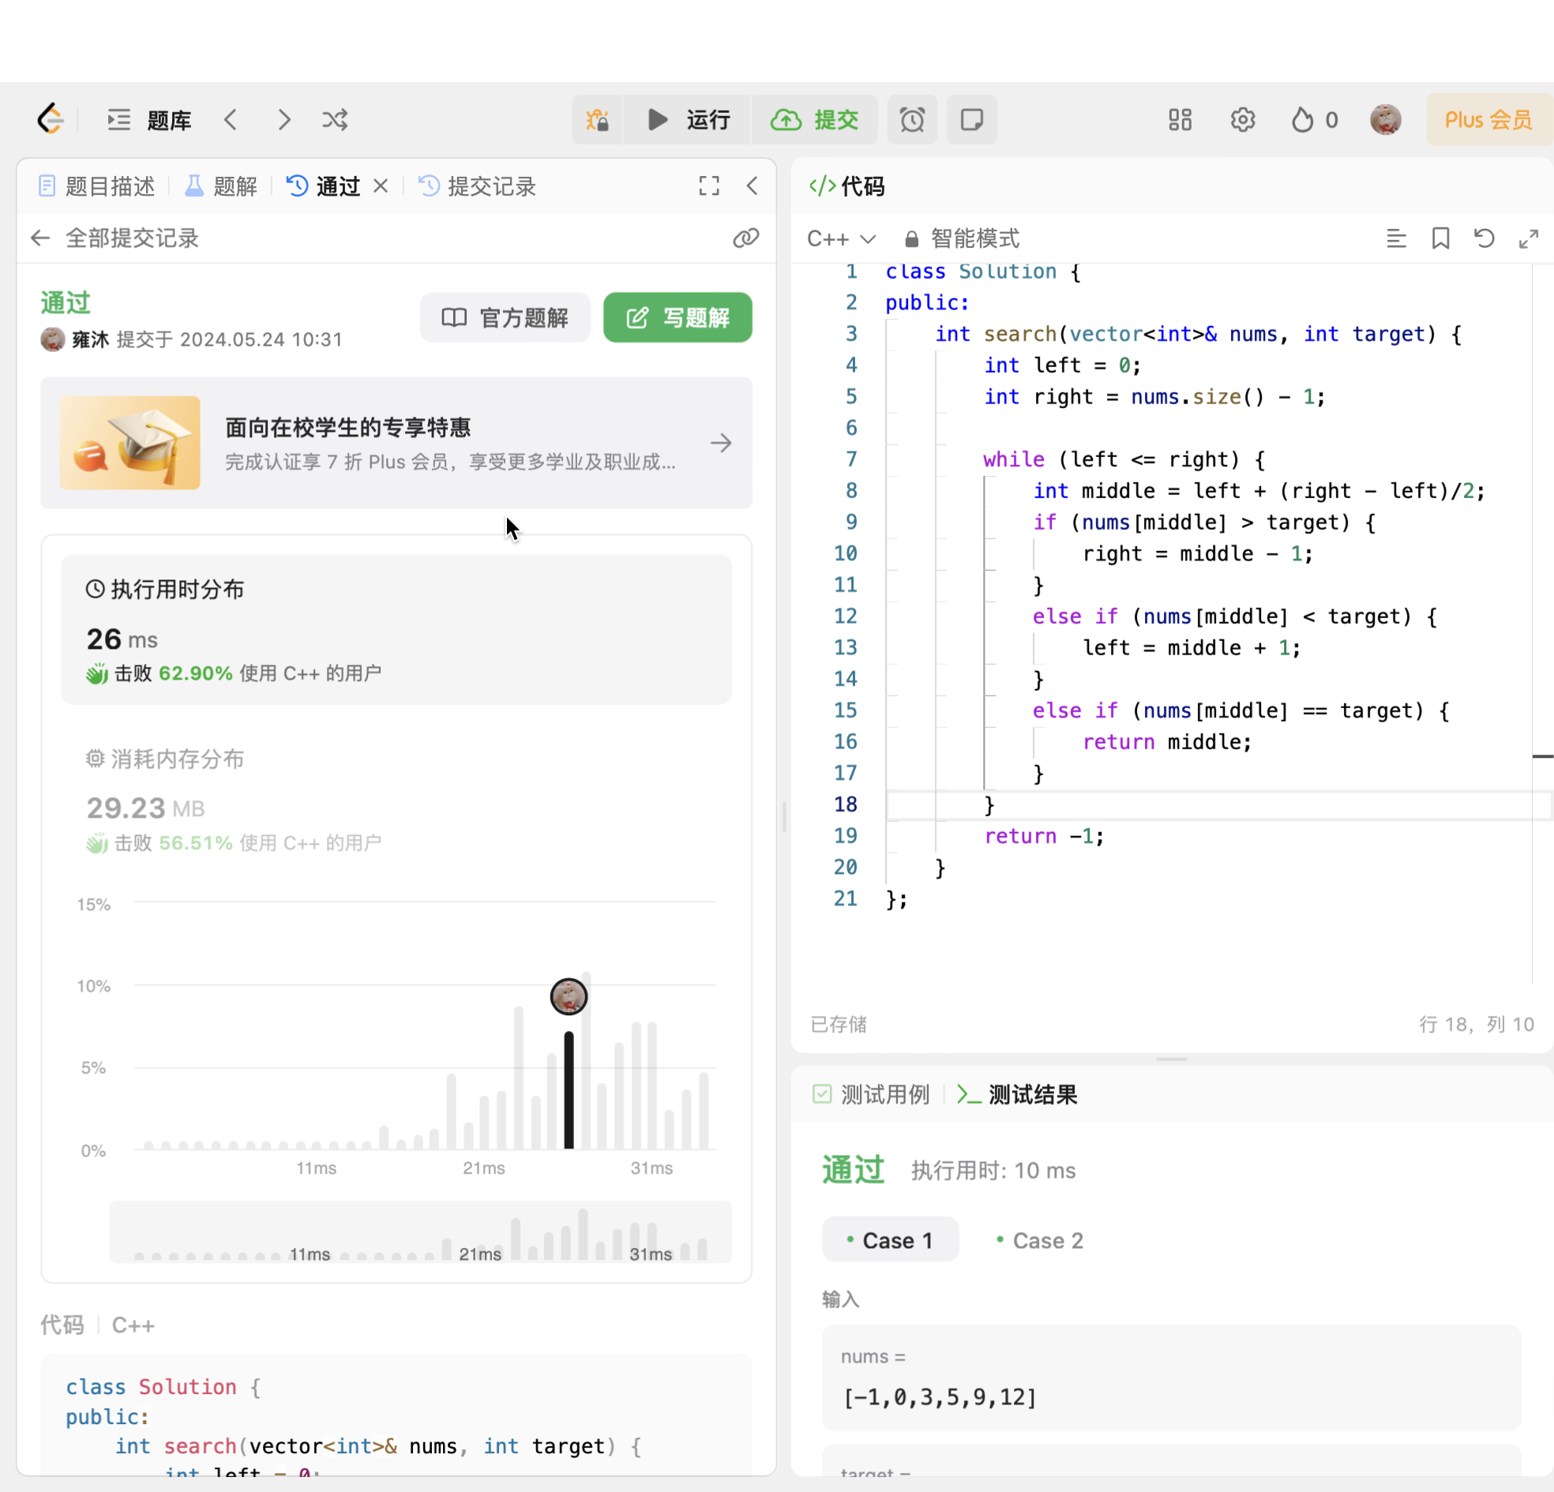Click the 提交 submit button

pyautogui.click(x=815, y=120)
